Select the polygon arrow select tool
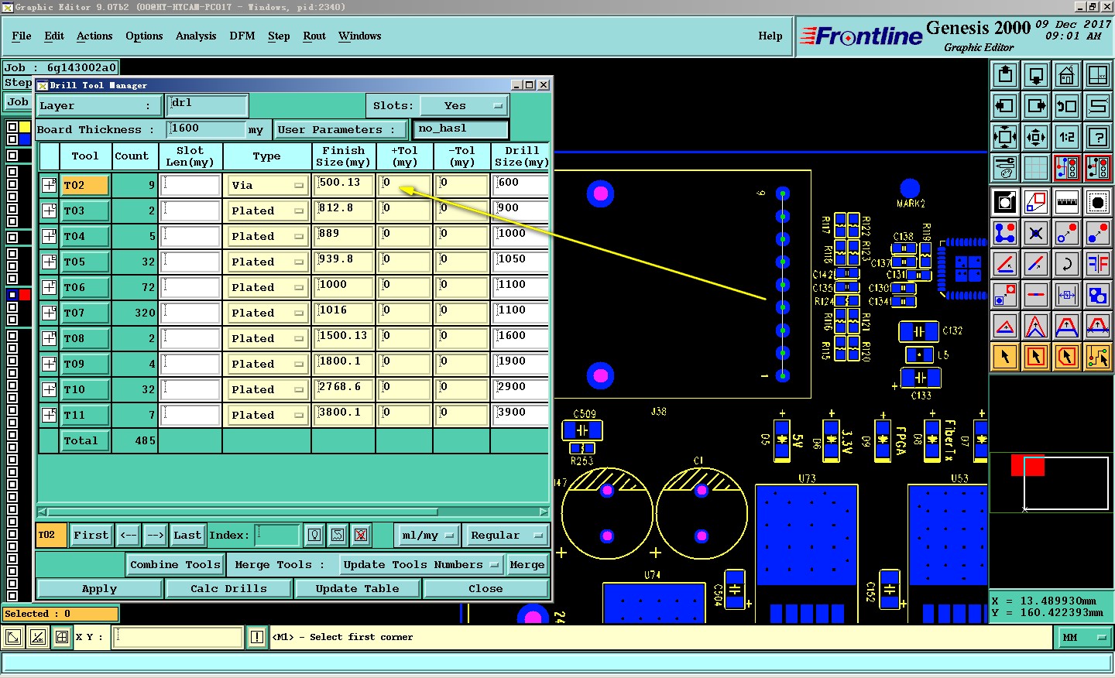This screenshot has width=1115, height=678. coord(1067,357)
